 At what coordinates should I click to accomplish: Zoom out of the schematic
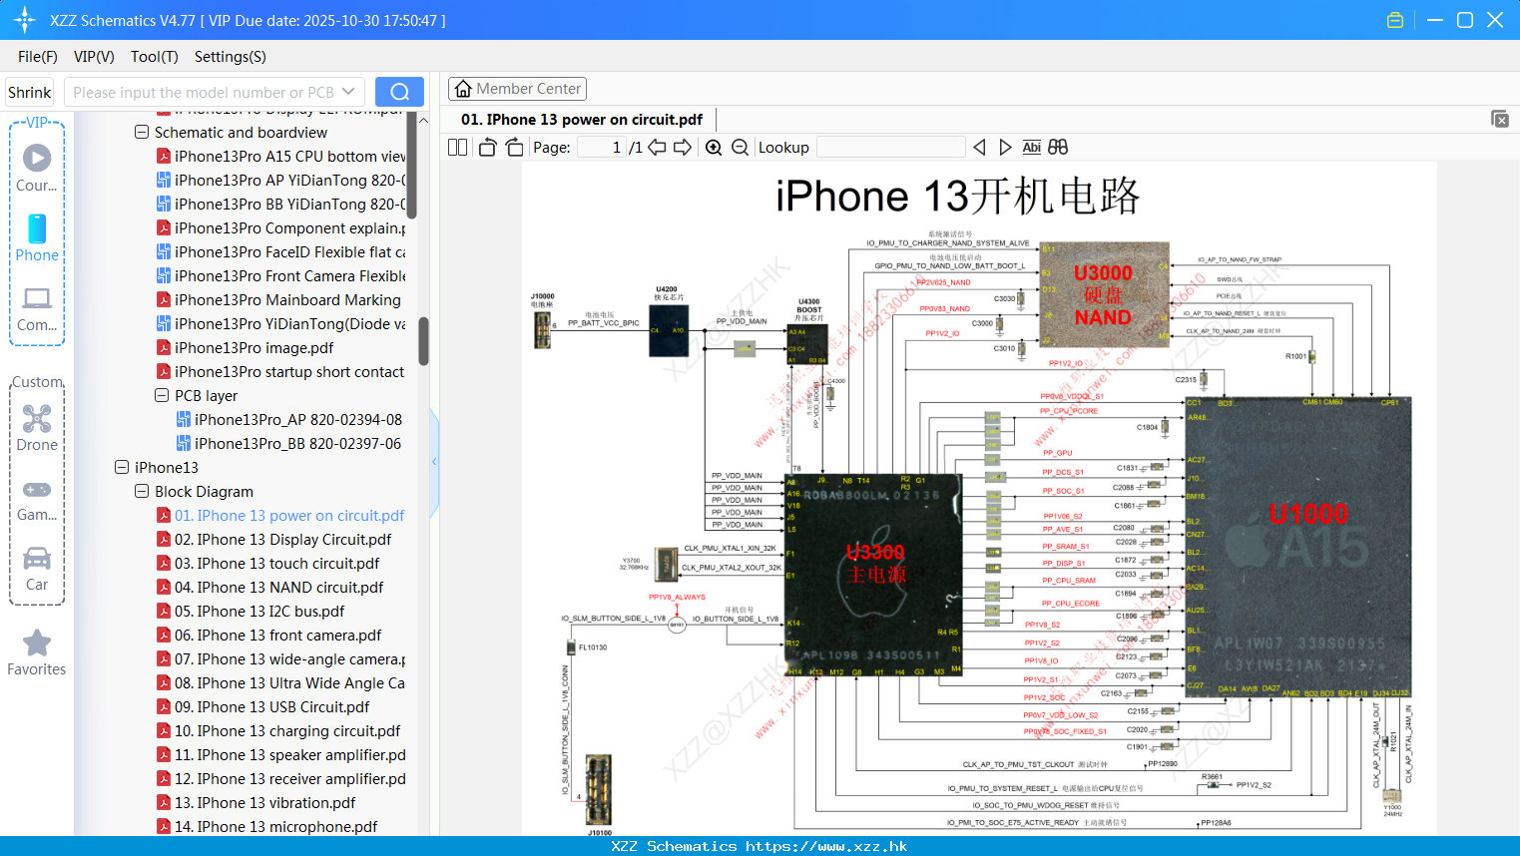740,147
